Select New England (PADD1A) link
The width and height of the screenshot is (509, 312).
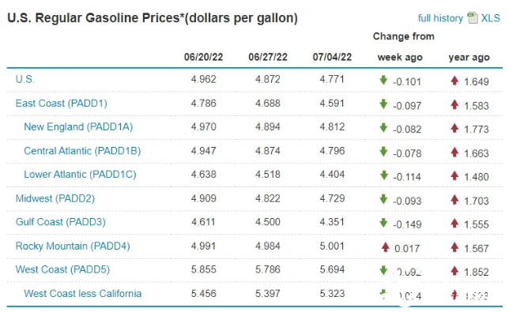tap(78, 127)
